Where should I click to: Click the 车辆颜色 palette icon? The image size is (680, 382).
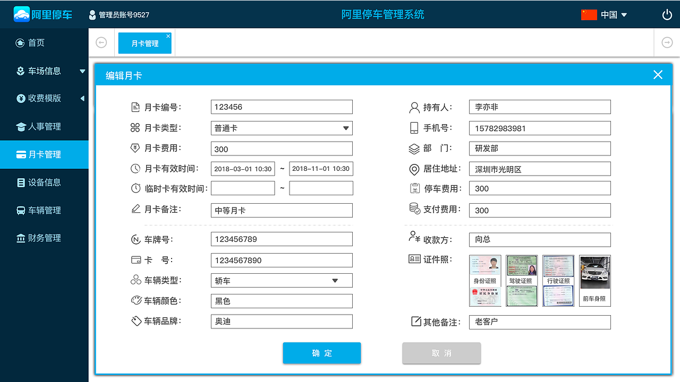pyautogui.click(x=136, y=300)
